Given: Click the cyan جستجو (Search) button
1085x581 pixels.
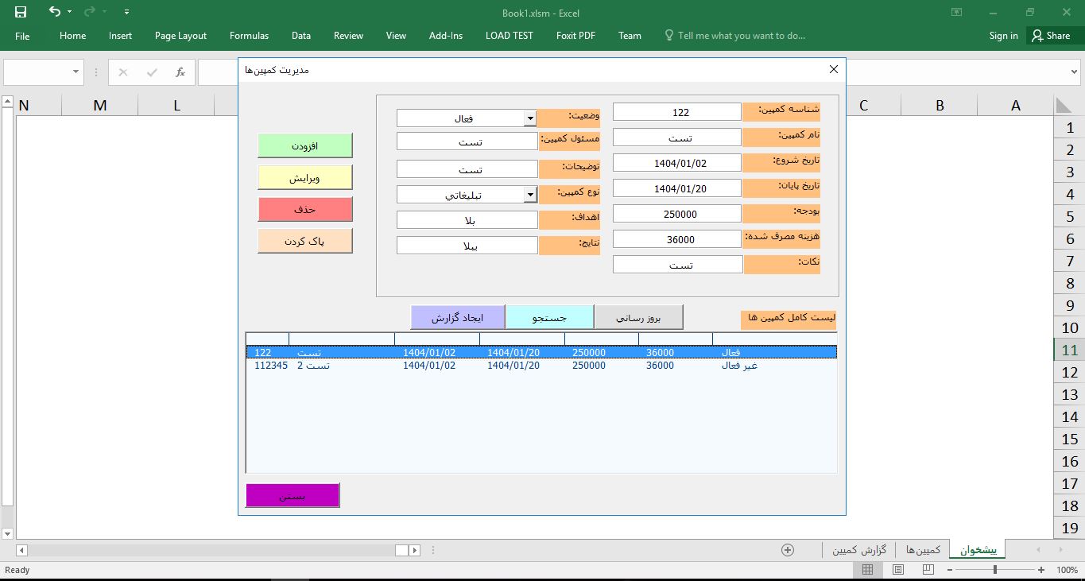Looking at the screenshot, I should pyautogui.click(x=549, y=317).
